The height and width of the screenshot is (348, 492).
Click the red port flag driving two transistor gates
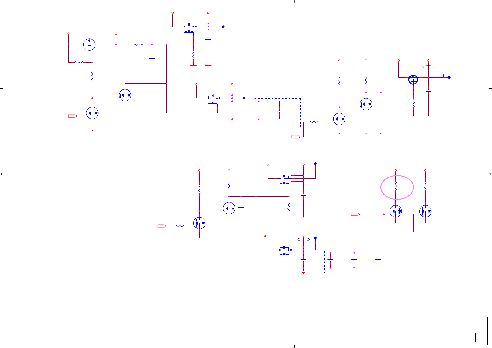tap(355, 214)
